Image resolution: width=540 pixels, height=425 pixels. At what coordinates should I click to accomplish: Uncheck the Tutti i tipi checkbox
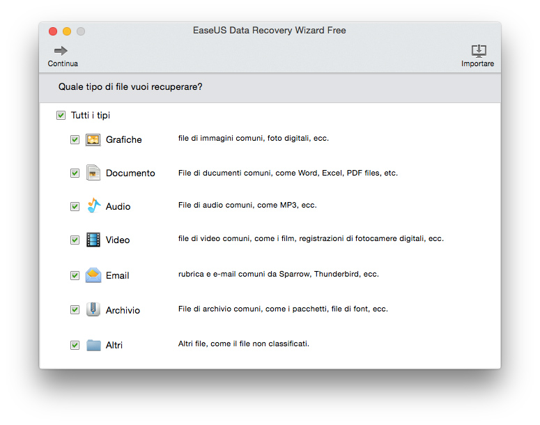(61, 115)
